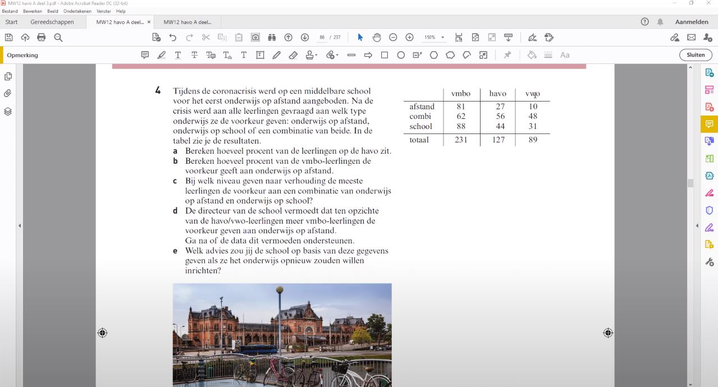Toggle fit-to-width scrolling mode icon
The image size is (718, 387).
point(459,38)
